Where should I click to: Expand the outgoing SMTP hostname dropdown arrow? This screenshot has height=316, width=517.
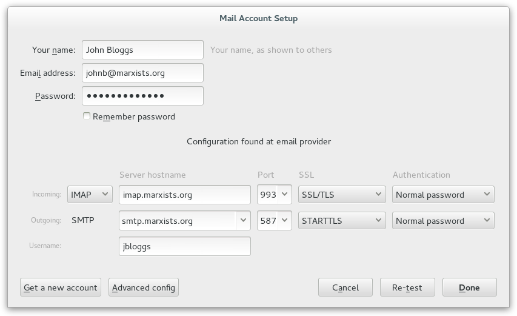(243, 221)
